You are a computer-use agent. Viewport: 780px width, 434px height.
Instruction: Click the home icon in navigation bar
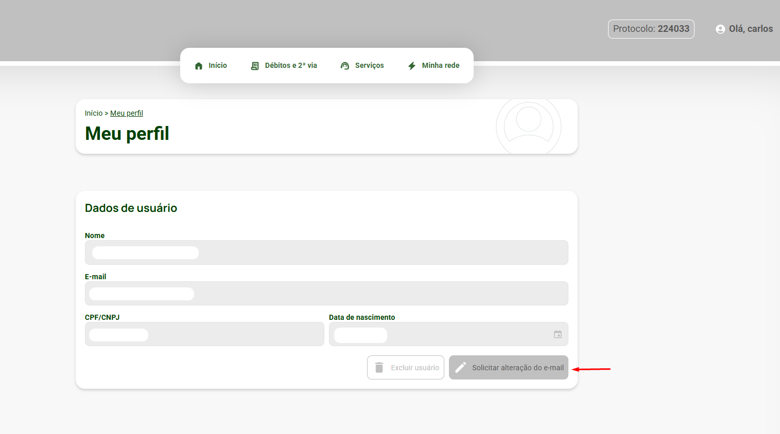[x=199, y=66]
